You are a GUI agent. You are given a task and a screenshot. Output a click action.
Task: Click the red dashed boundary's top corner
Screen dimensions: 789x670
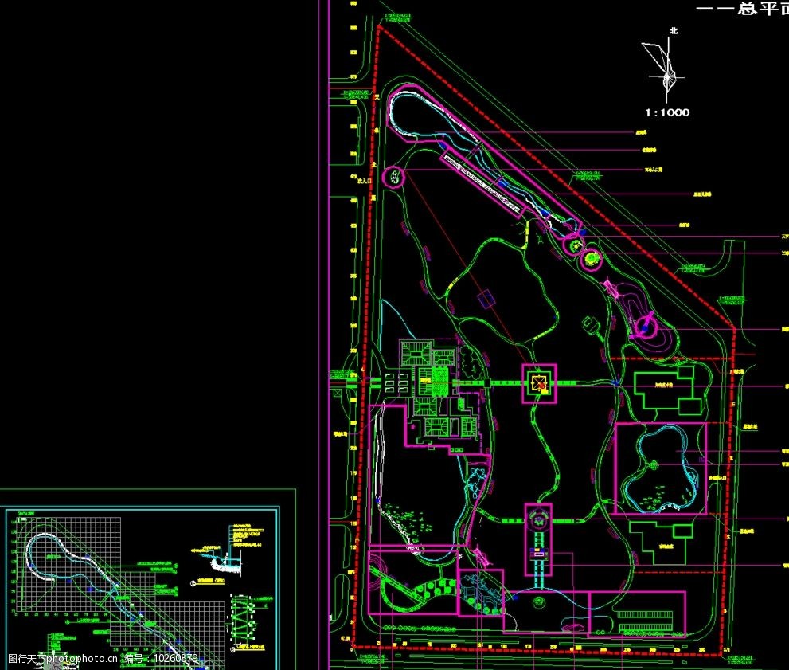click(x=378, y=27)
